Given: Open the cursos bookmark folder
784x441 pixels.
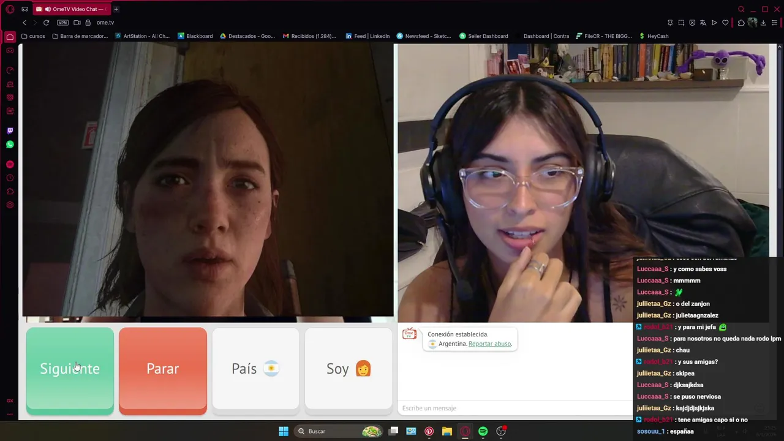Looking at the screenshot, I should (x=33, y=36).
